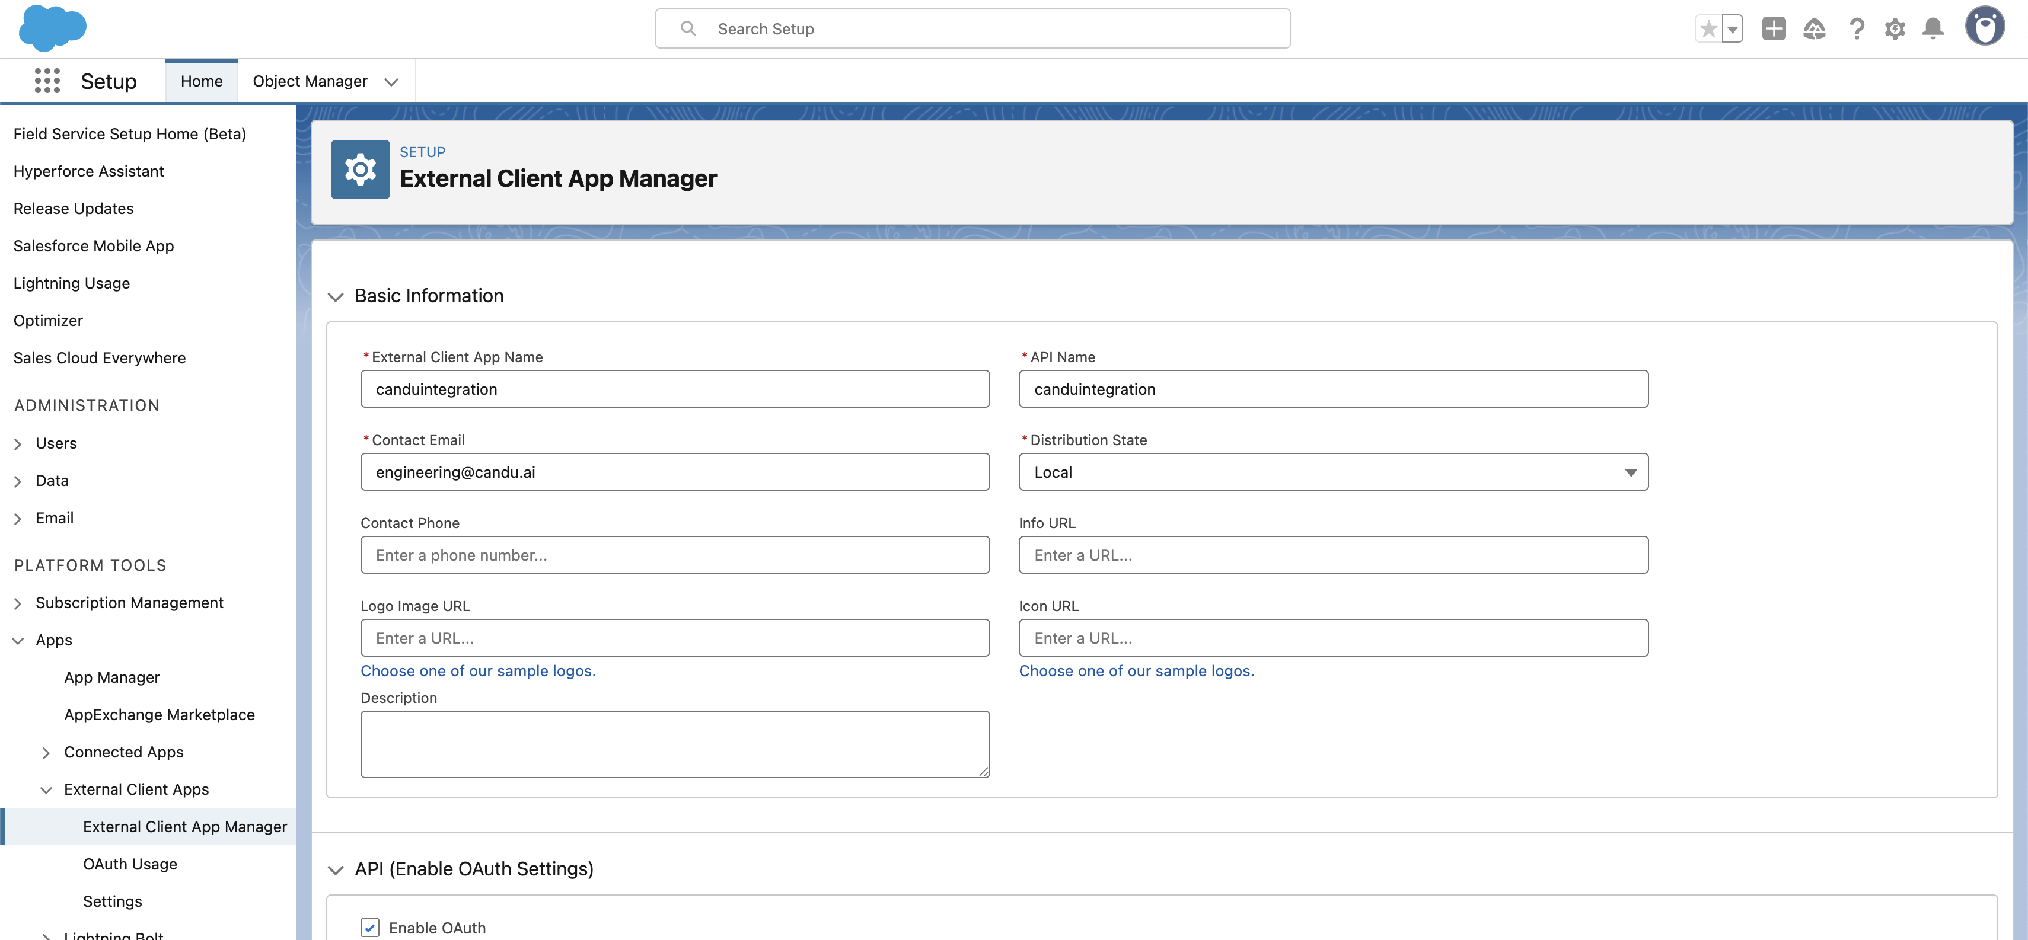Open the user profile avatar
This screenshot has height=940, width=2028.
[1985, 27]
